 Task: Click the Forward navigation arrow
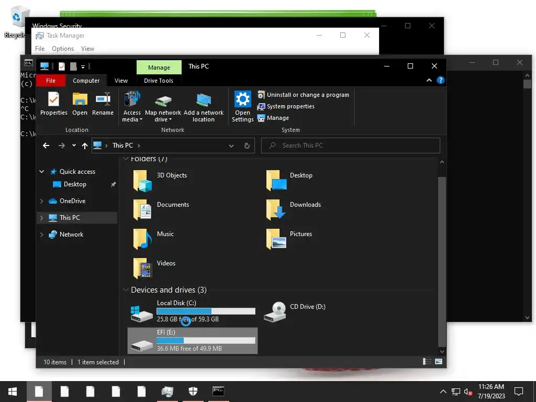(x=62, y=146)
